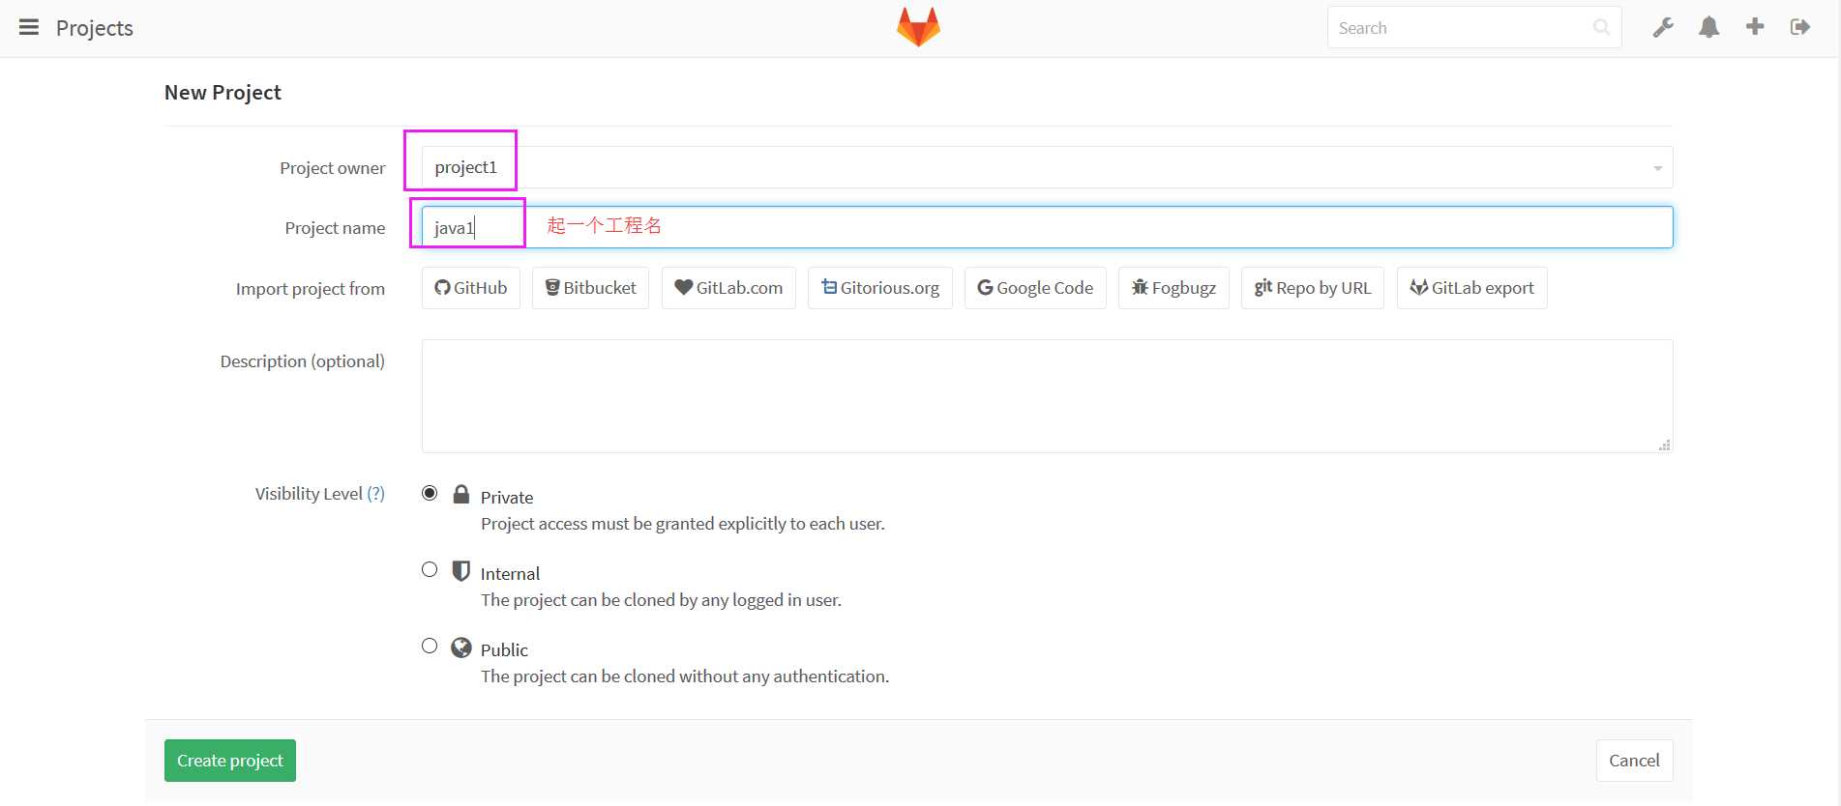
Task: Open the notifications bell icon
Action: click(x=1709, y=27)
